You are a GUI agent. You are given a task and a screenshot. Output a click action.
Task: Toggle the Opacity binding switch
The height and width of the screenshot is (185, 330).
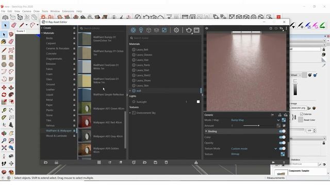pos(282,143)
